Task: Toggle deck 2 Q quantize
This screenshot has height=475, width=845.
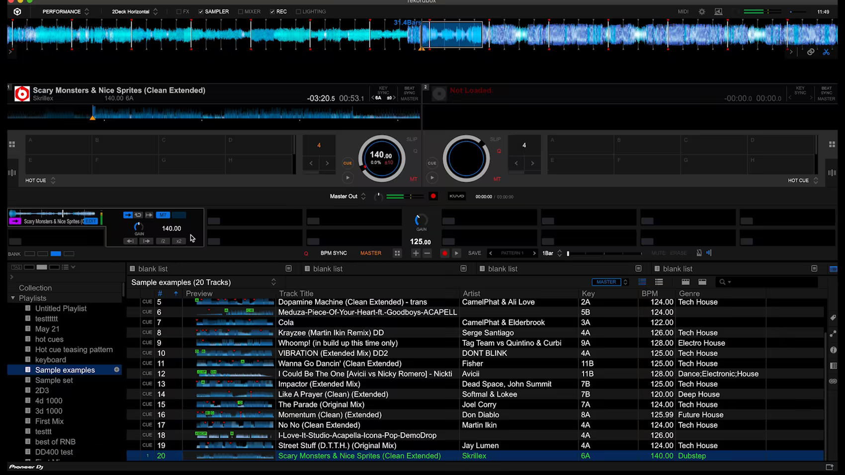Action: coord(499,151)
